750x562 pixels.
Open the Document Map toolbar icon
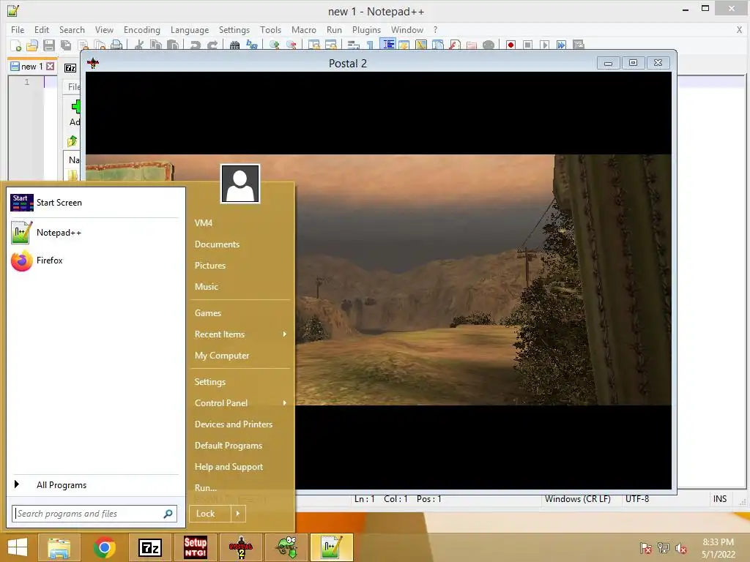point(421,45)
